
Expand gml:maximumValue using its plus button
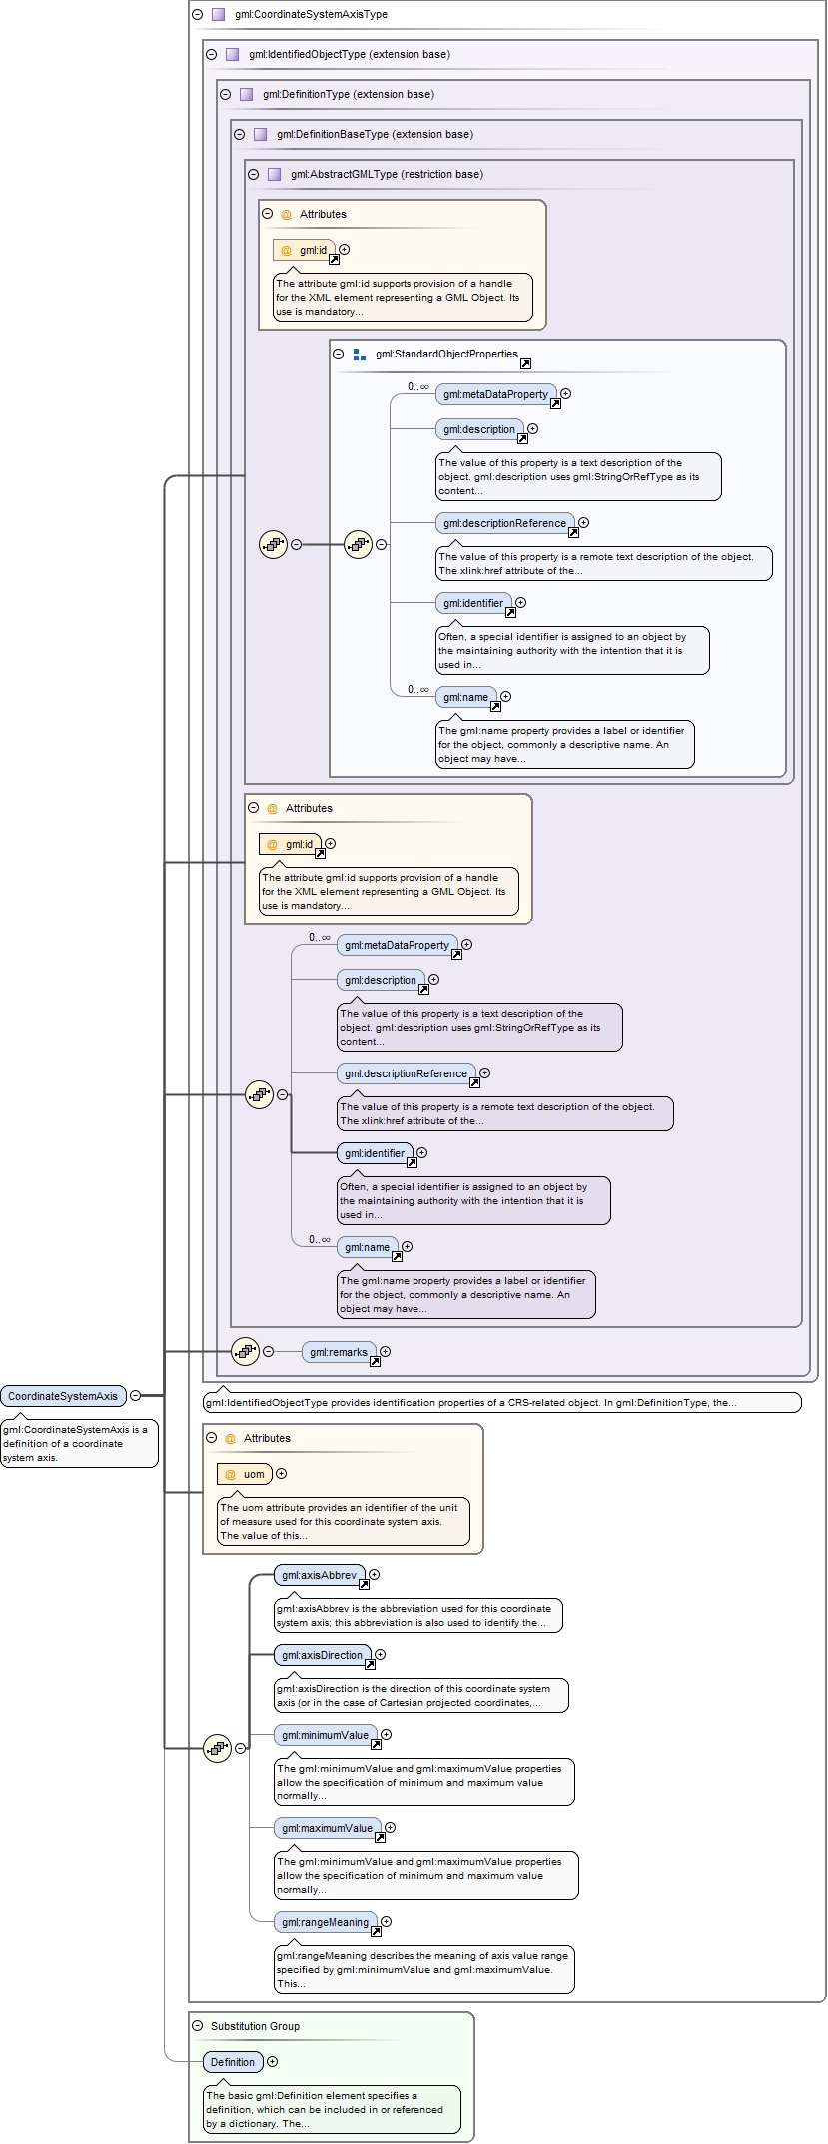[x=390, y=1828]
